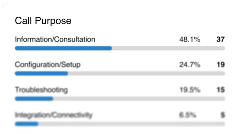The height and width of the screenshot is (134, 240).
Task: Click the 24.7% percentage value
Action: 190,65
